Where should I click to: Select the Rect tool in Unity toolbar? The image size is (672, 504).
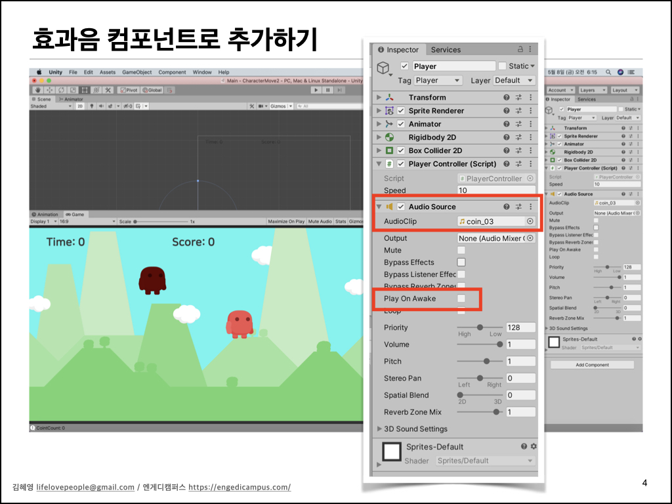(85, 90)
